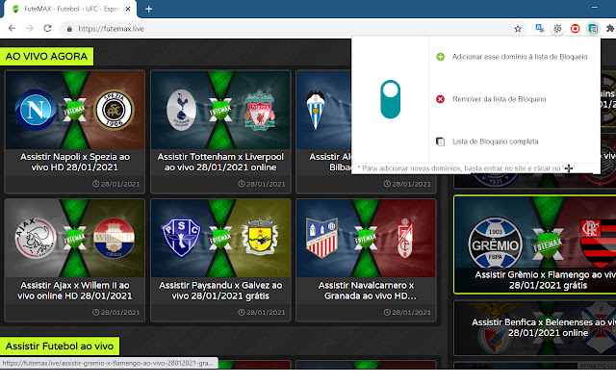Click the Ajax club crest
616x385 pixels.
[x=36, y=238]
